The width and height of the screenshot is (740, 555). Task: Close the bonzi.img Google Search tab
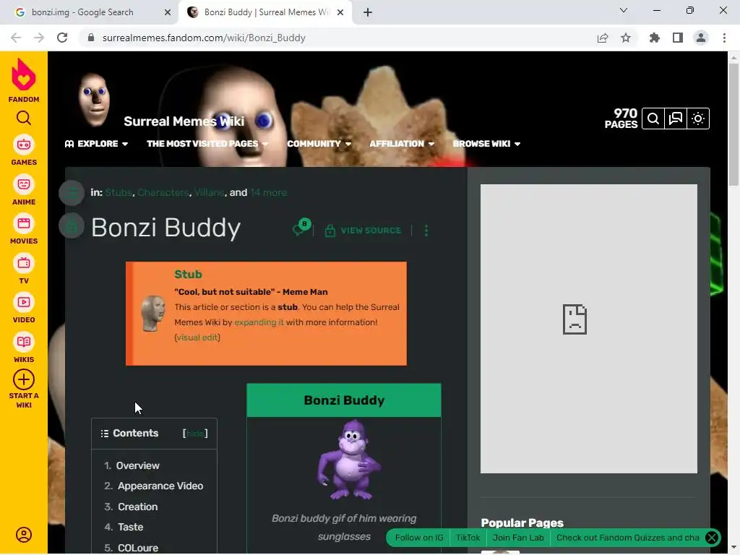[x=168, y=12]
